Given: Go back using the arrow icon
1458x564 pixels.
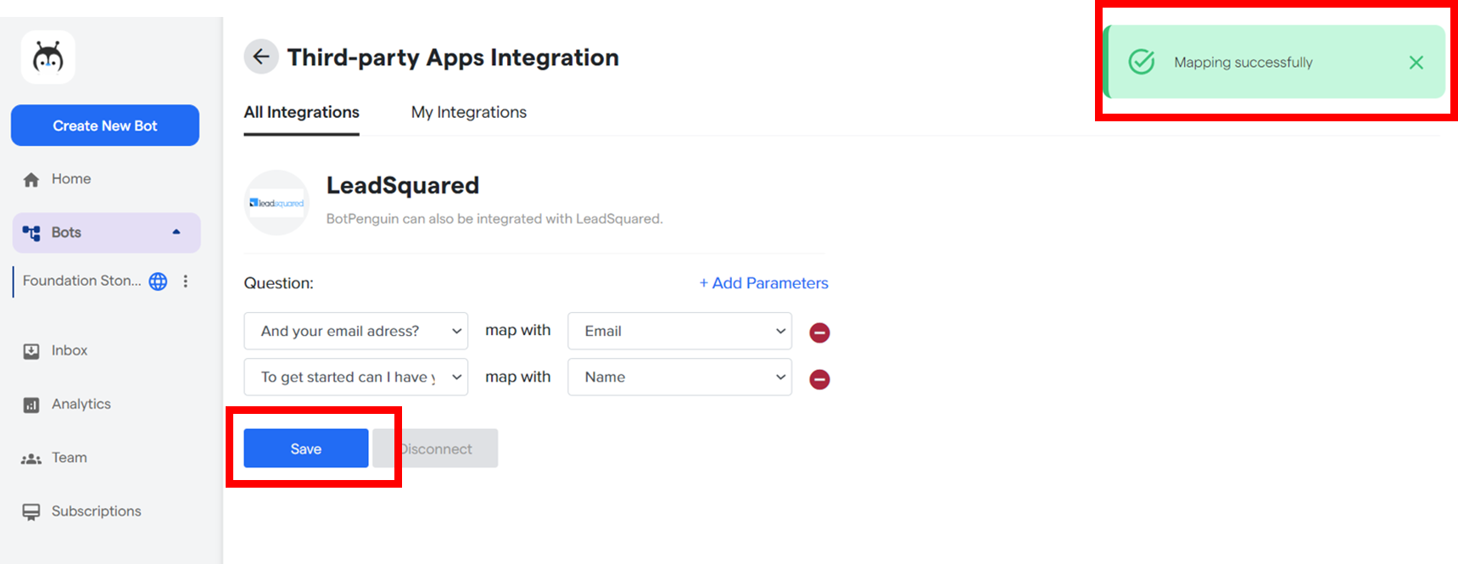Looking at the screenshot, I should tap(261, 57).
